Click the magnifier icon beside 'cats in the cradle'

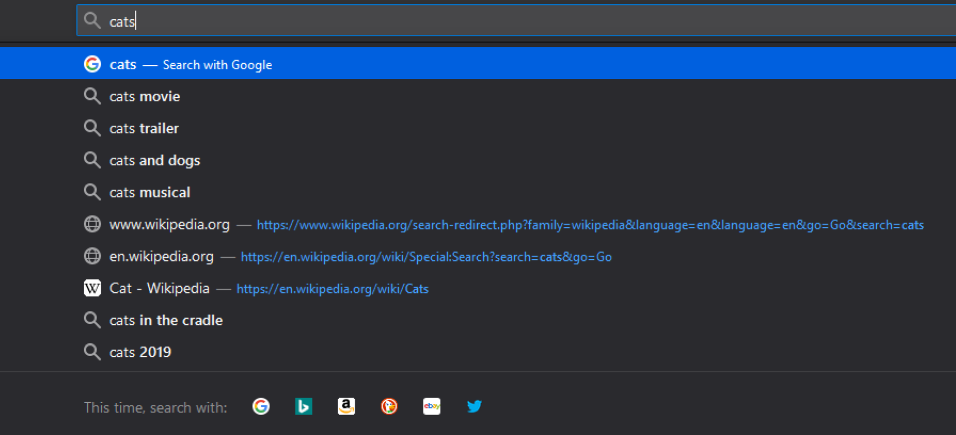coord(92,320)
